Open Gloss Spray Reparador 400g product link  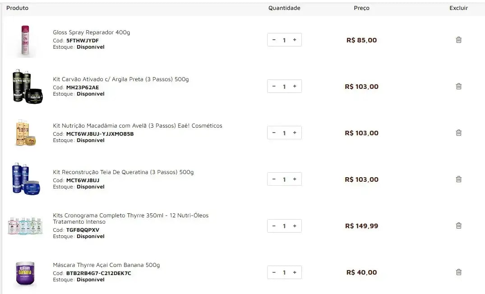[91, 32]
